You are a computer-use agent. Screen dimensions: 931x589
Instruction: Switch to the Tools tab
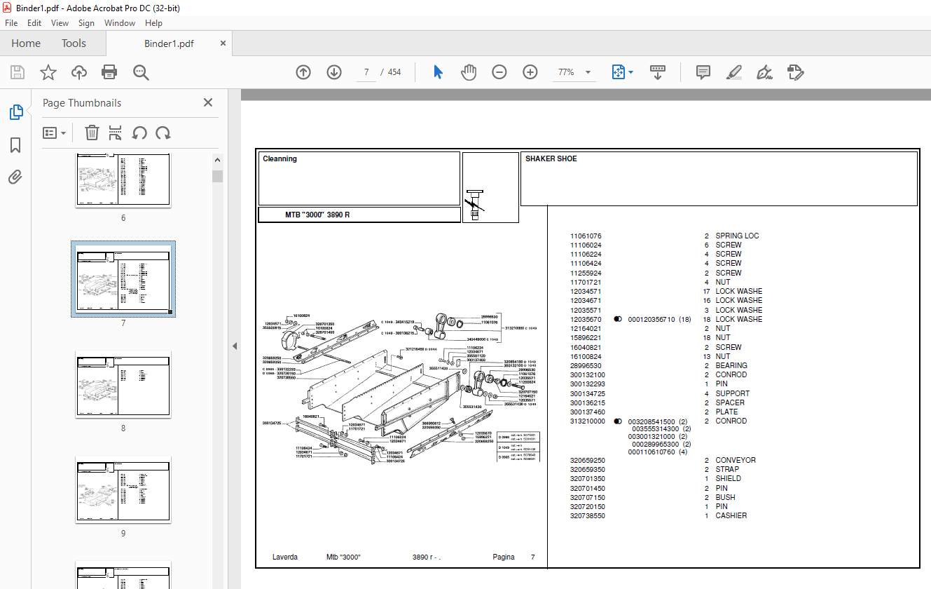[x=74, y=43]
